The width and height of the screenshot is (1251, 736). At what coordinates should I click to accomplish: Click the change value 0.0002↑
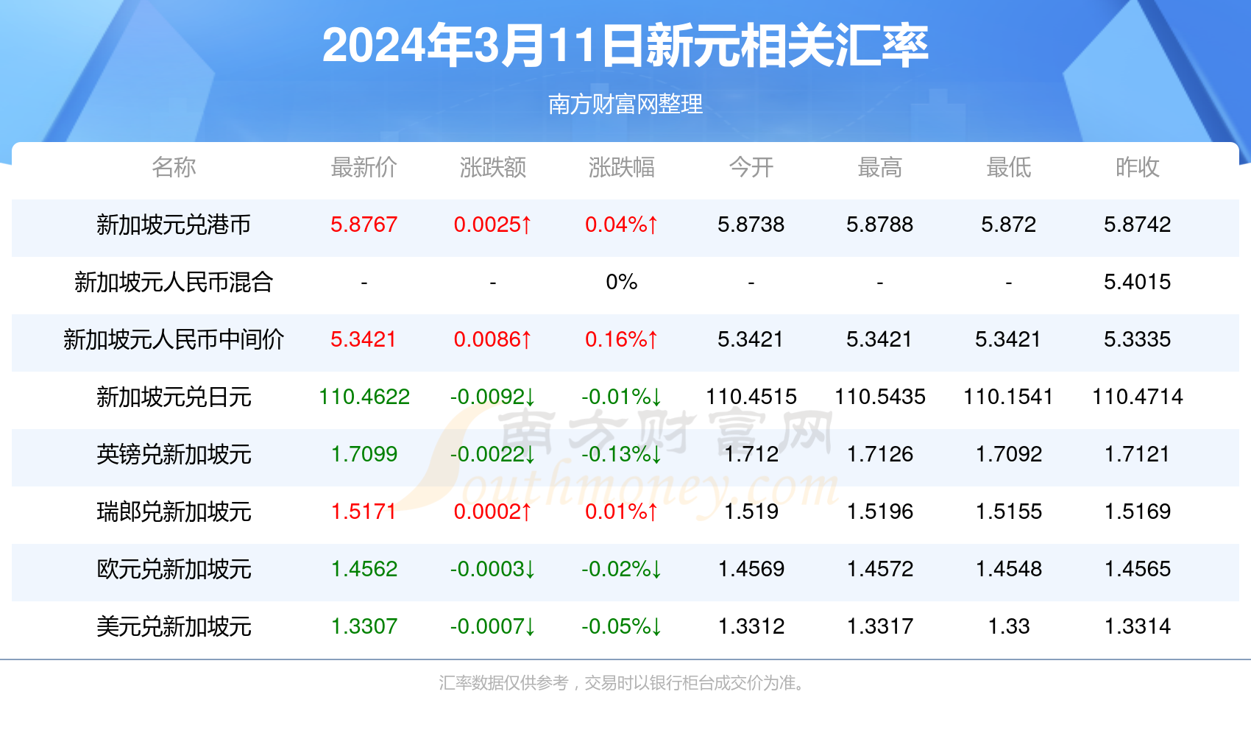pyautogui.click(x=493, y=512)
